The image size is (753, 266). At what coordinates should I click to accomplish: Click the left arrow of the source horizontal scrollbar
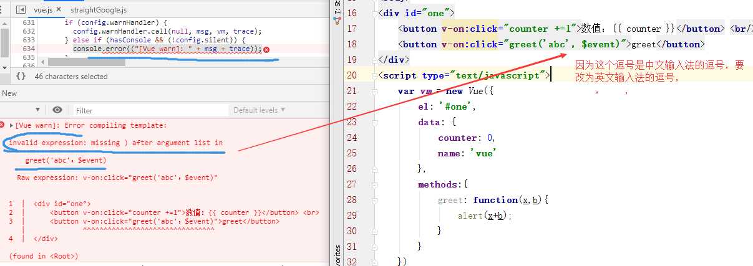(42, 62)
